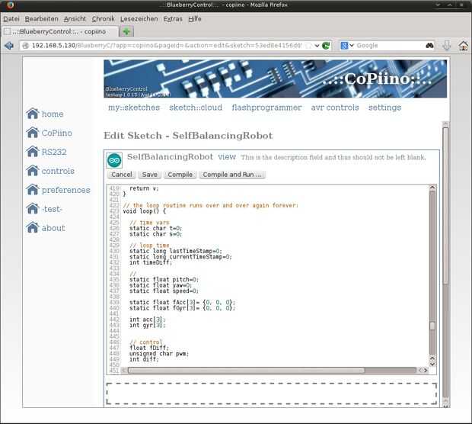Open the controls sidebar link
The height and width of the screenshot is (424, 472).
(x=58, y=171)
